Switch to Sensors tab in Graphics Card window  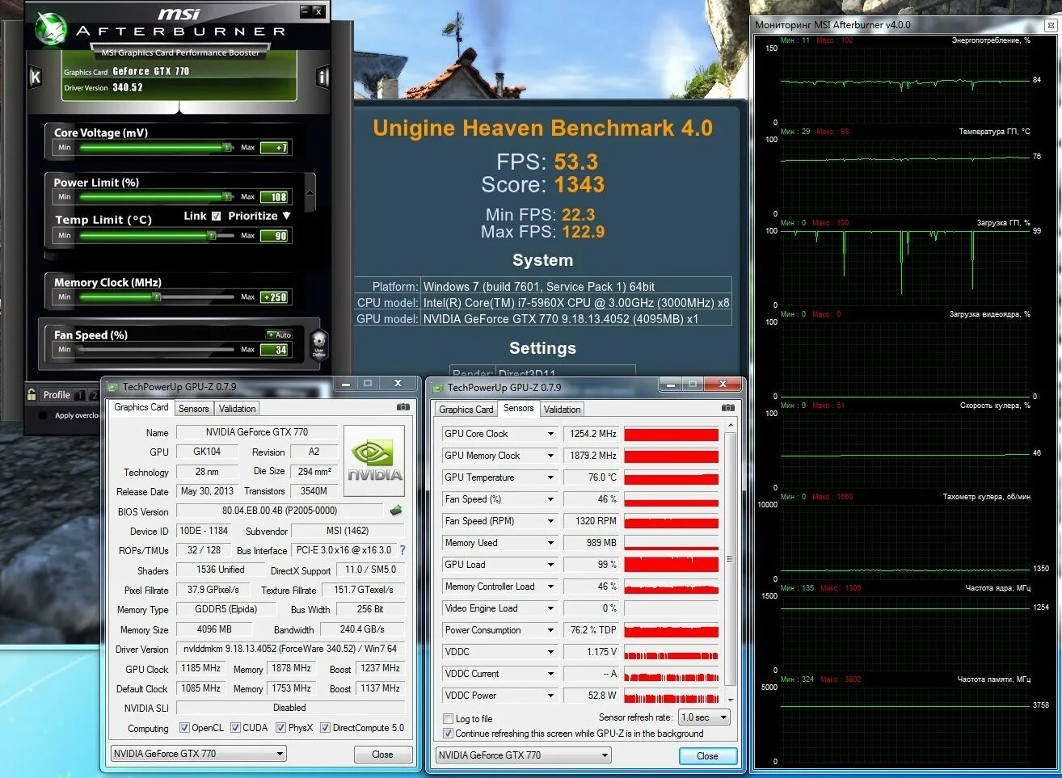coord(194,409)
